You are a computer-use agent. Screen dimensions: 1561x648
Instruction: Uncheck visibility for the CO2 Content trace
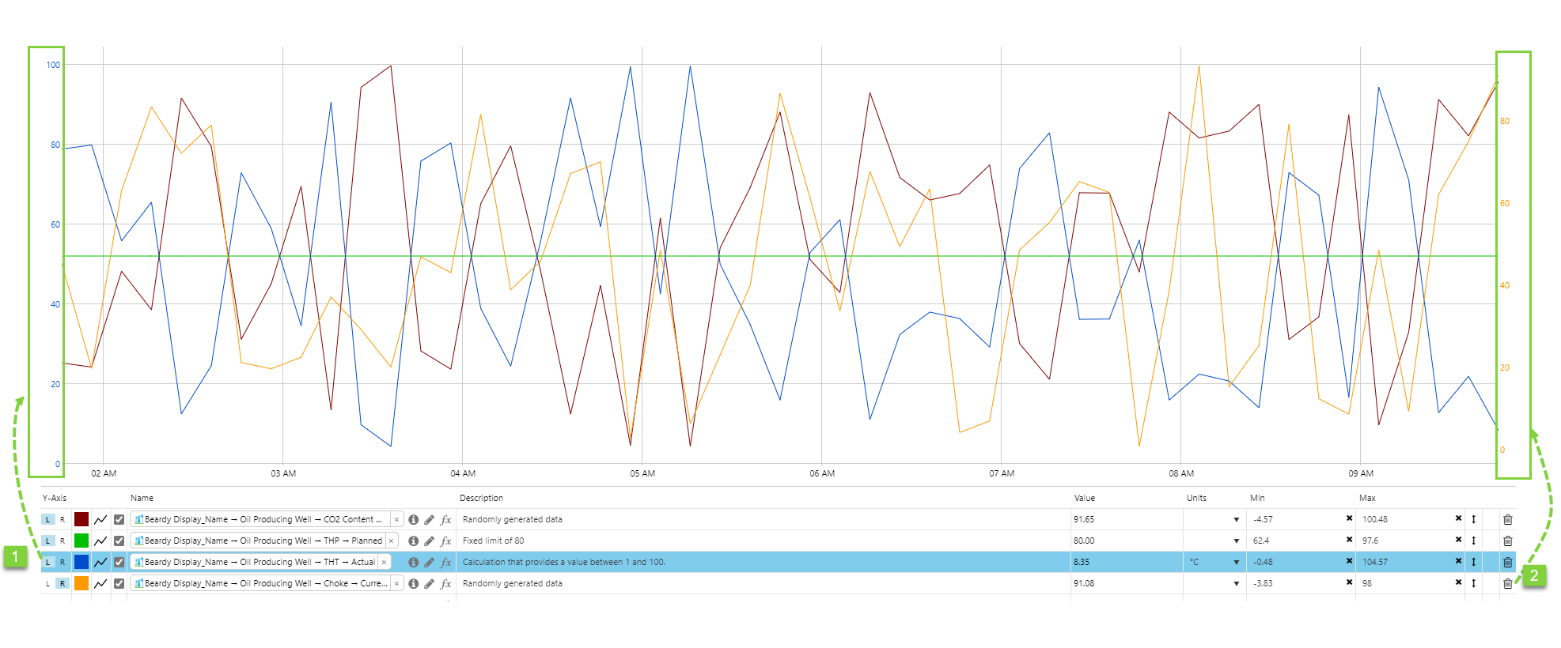(x=119, y=519)
